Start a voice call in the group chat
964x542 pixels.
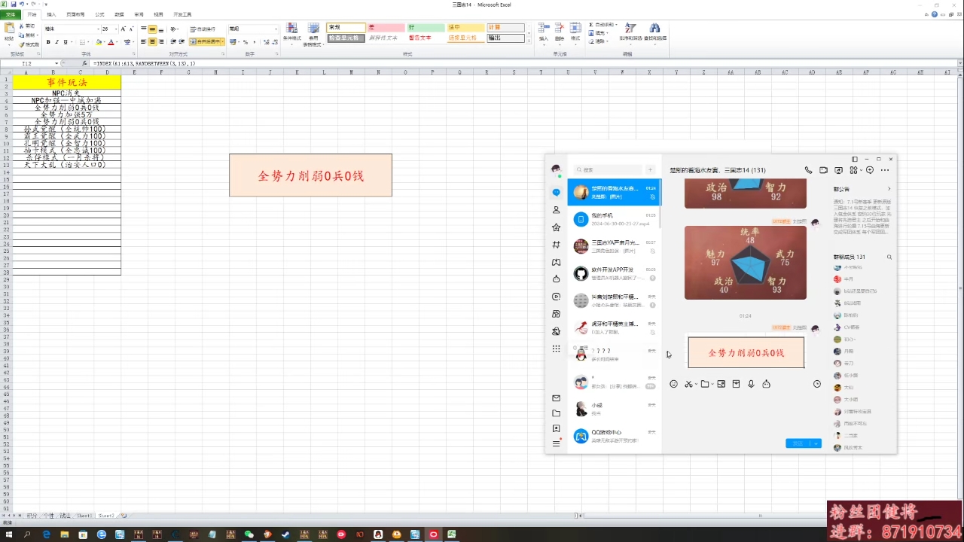[808, 170]
